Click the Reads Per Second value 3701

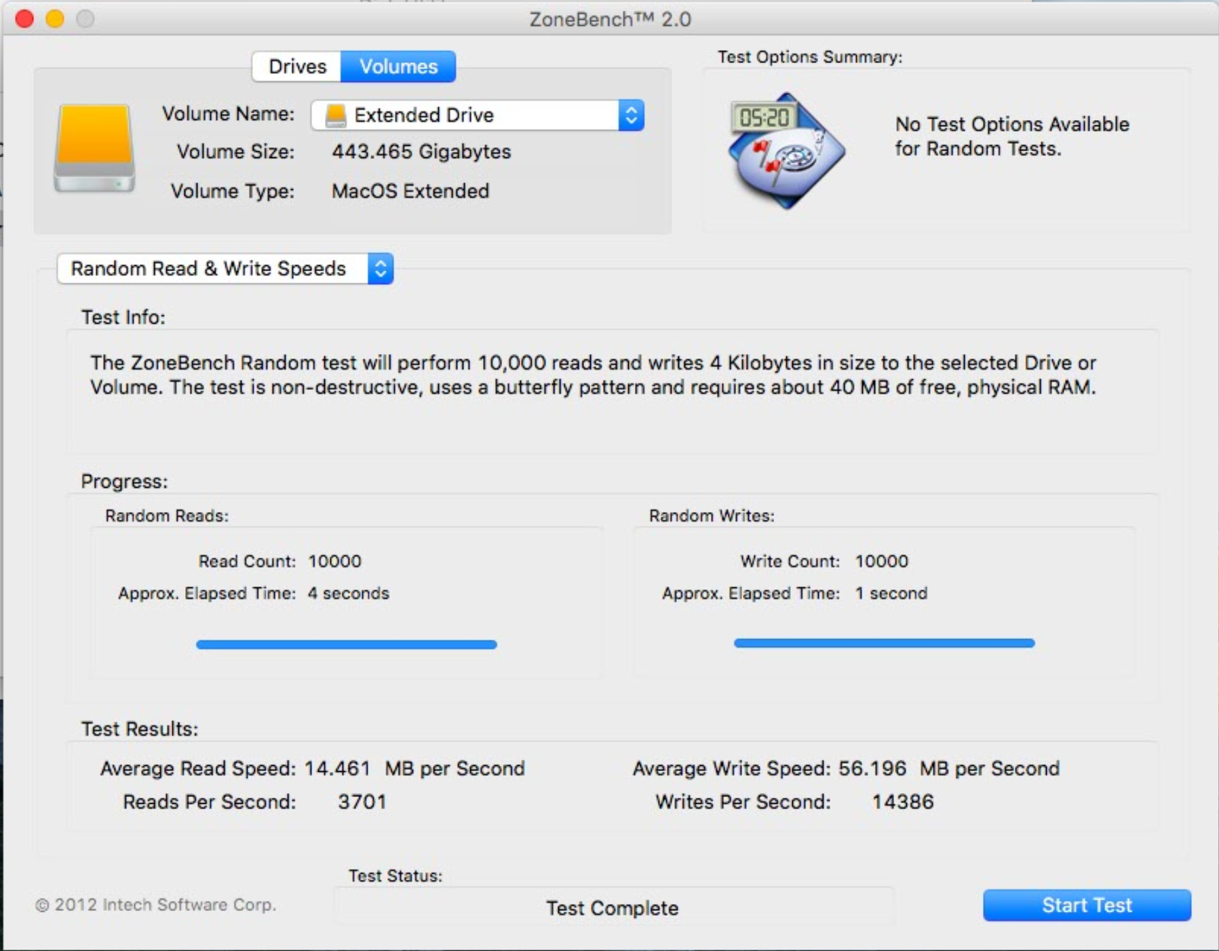pos(362,802)
